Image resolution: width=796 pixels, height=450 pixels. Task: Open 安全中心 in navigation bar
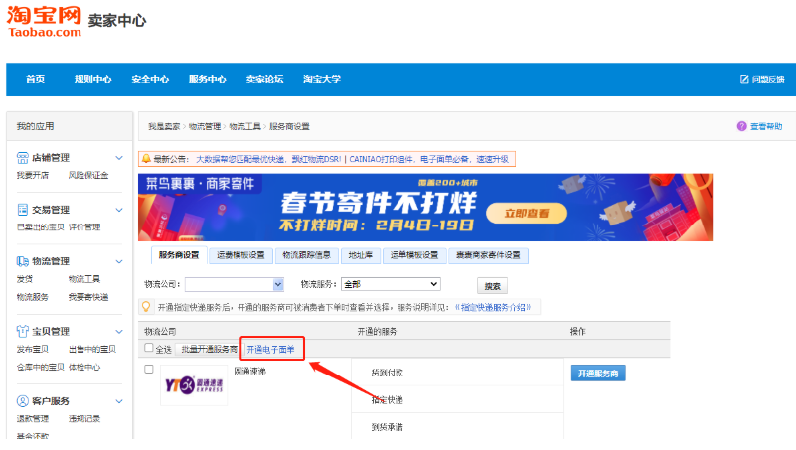pyautogui.click(x=150, y=79)
